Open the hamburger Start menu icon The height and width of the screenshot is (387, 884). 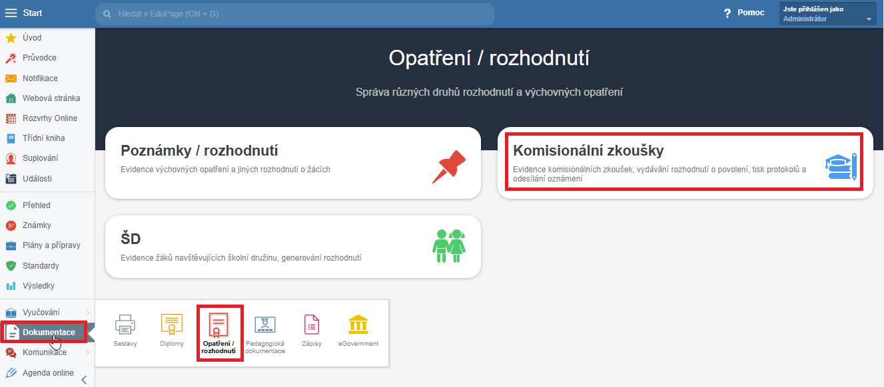(11, 13)
